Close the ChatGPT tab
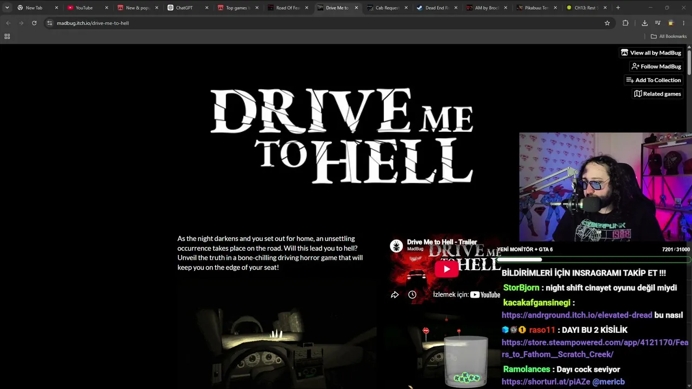Image resolution: width=692 pixels, height=389 pixels. pyautogui.click(x=207, y=8)
